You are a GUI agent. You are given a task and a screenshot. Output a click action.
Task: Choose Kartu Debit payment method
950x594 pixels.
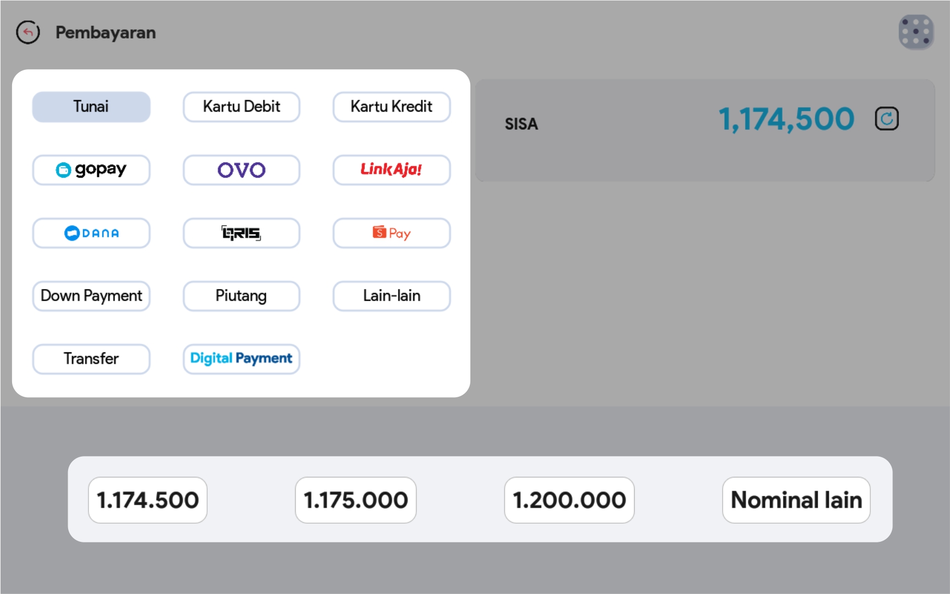click(241, 107)
